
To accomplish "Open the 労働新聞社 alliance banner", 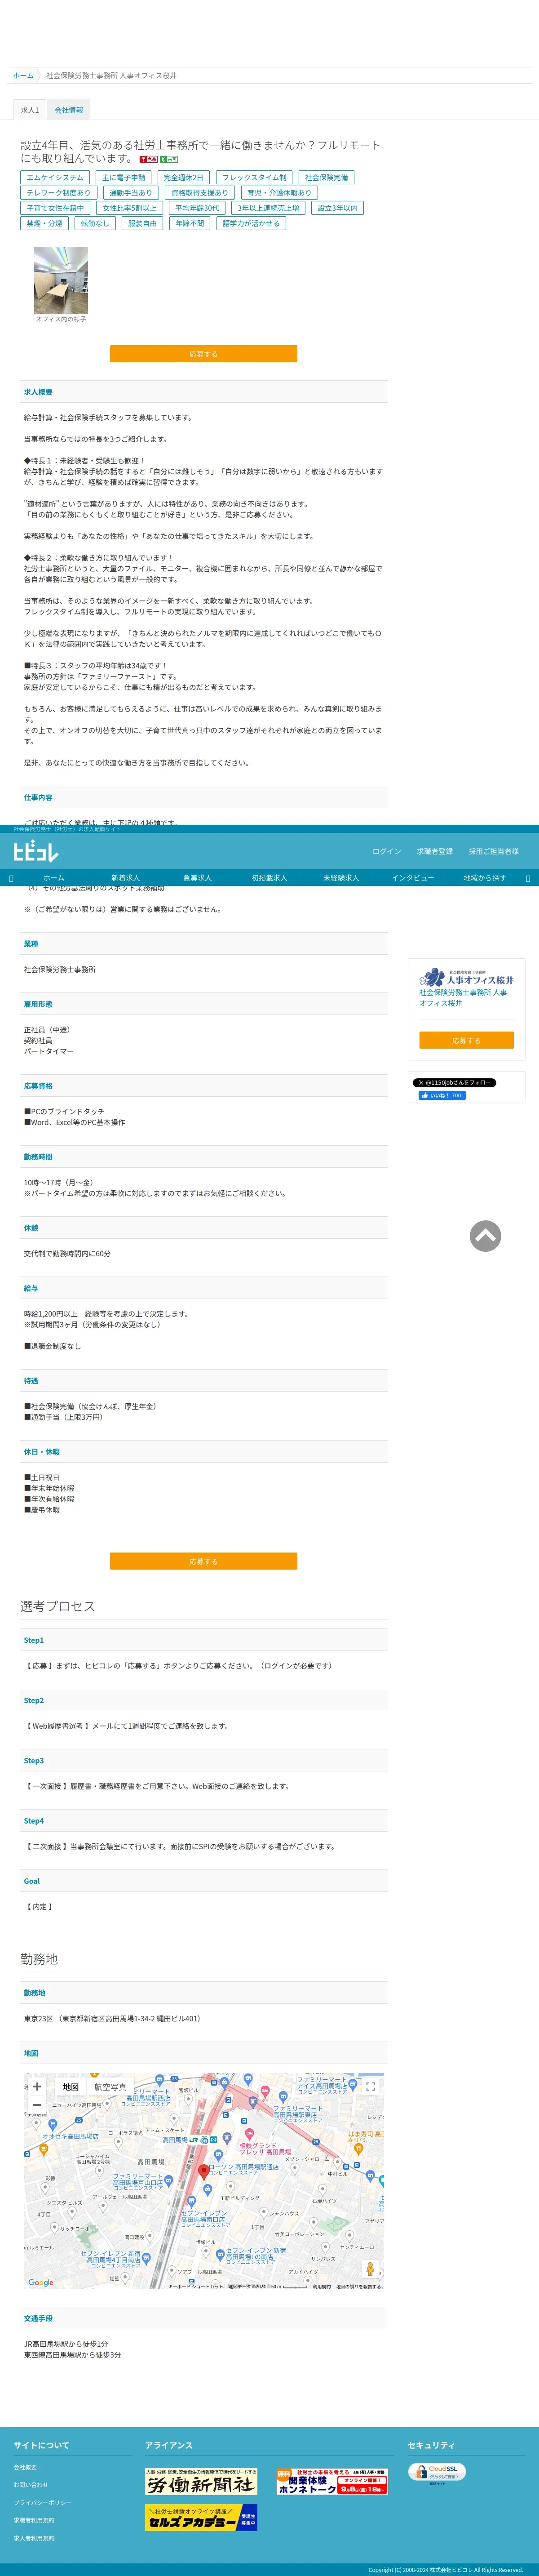I will (201, 2482).
